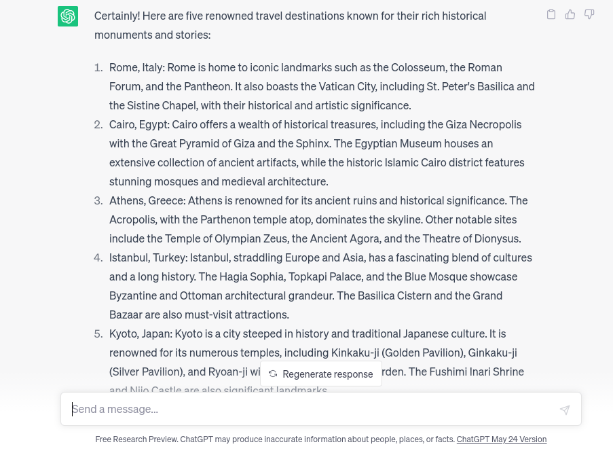Click the 'Rome, Italy' list heading
This screenshot has width=613, height=451.
pyautogui.click(x=136, y=67)
